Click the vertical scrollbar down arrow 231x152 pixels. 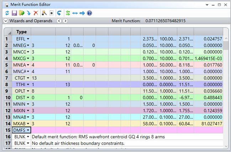[226, 149]
